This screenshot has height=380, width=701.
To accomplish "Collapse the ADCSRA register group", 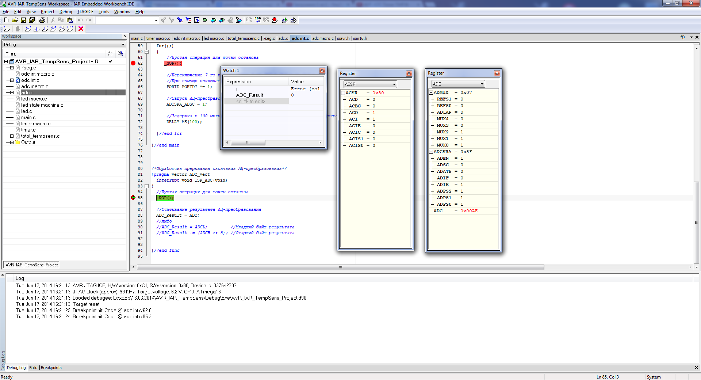I will pyautogui.click(x=431, y=152).
